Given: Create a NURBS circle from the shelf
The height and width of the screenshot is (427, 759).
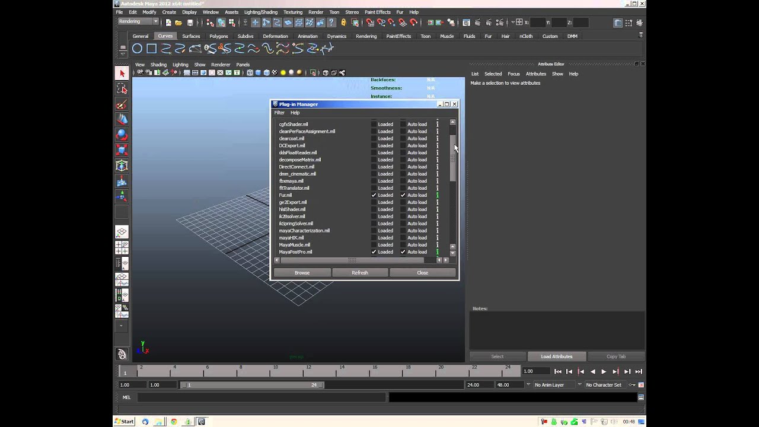Looking at the screenshot, I should (137, 49).
